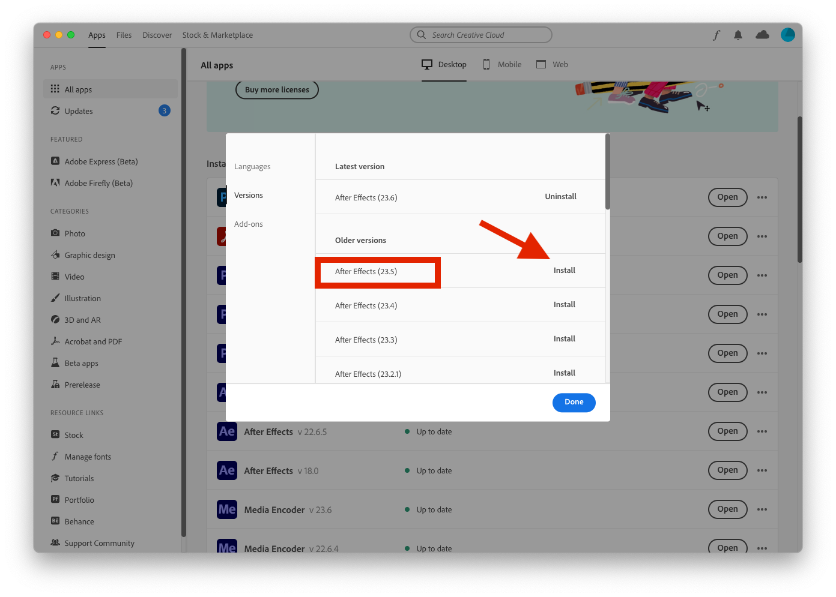The height and width of the screenshot is (597, 836).
Task: Click the Adobe Express (Beta) icon
Action: [55, 161]
